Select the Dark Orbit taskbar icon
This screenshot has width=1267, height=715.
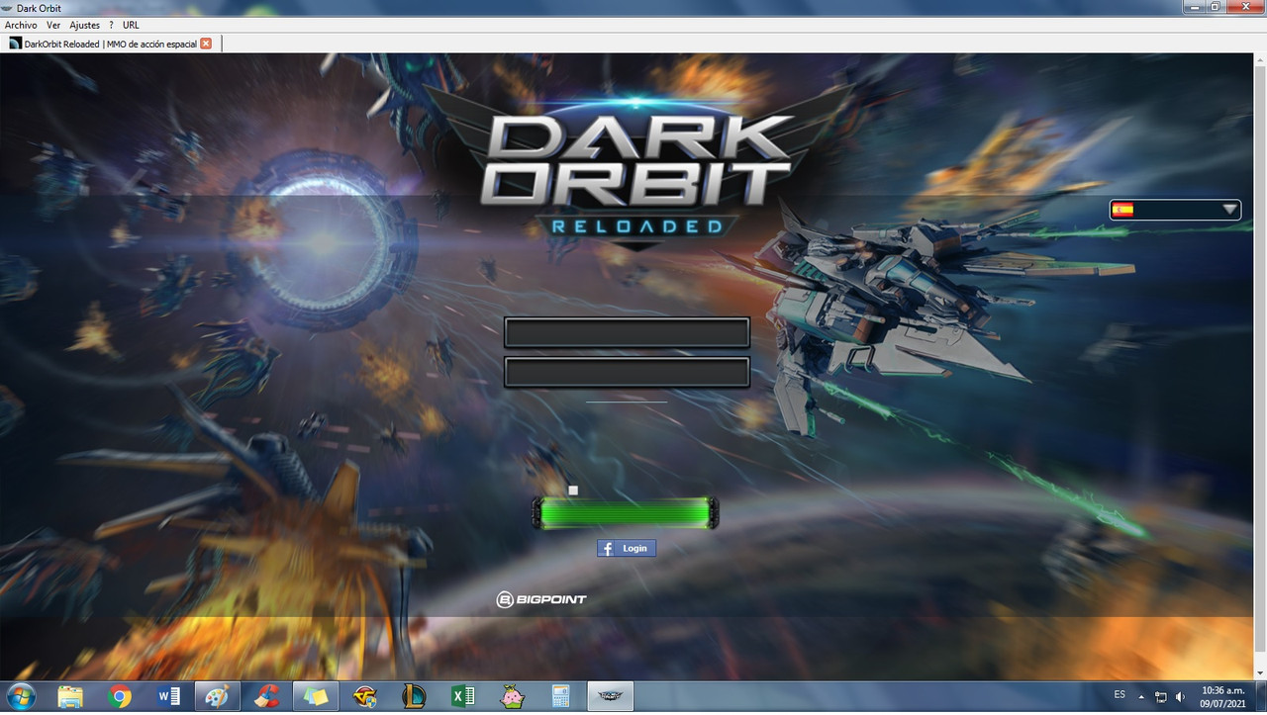click(x=609, y=696)
